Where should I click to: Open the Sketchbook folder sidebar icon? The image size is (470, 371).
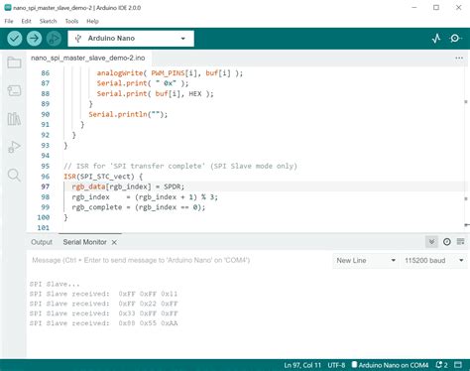click(14, 62)
